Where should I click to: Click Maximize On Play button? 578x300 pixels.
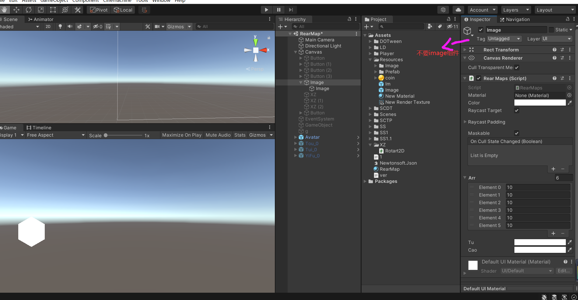click(182, 135)
